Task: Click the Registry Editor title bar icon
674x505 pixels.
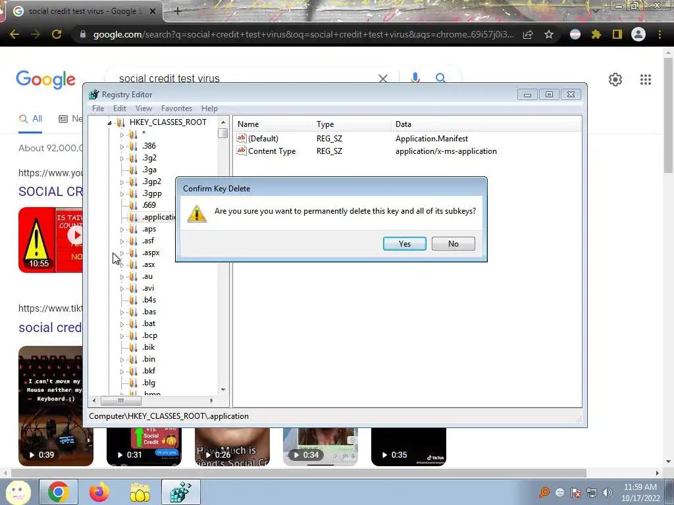Action: coord(93,95)
